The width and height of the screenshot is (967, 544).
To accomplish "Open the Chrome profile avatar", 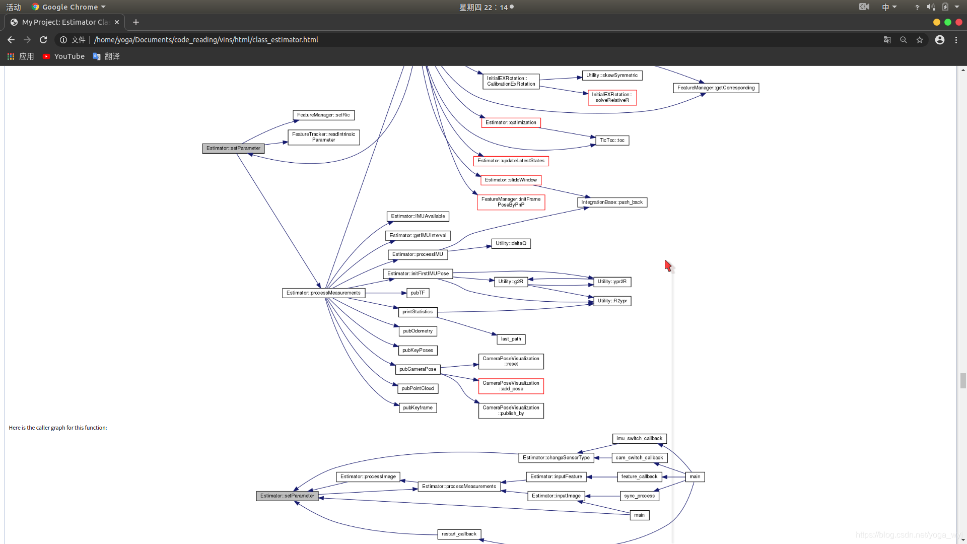I will 940,40.
